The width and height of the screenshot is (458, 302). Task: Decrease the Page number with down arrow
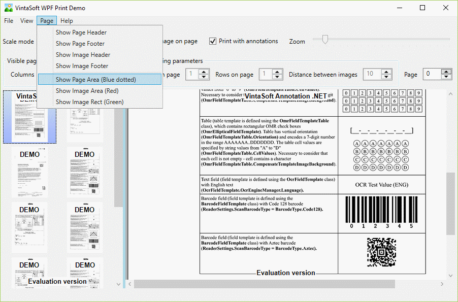pyautogui.click(x=446, y=77)
